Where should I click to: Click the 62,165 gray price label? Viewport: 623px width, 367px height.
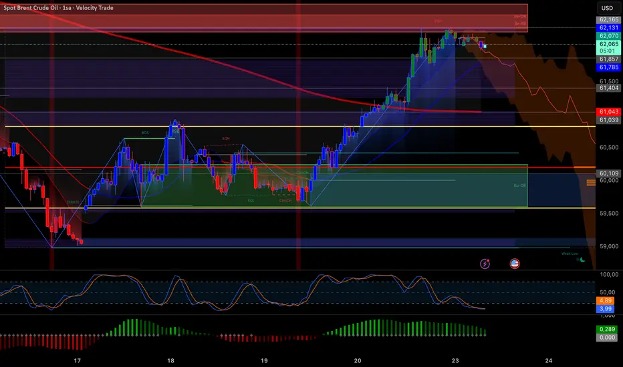coord(608,19)
